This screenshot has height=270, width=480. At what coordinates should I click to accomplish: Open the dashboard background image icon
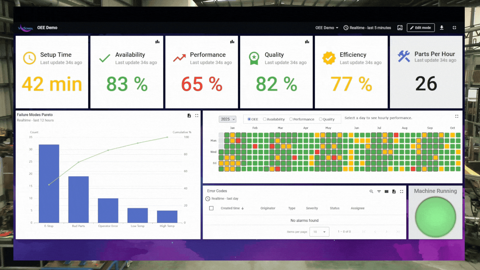coord(400,28)
